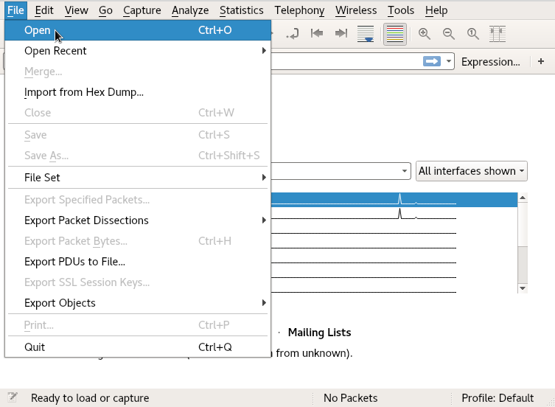555x407 pixels.
Task: Open the Statistics menu
Action: (x=242, y=10)
